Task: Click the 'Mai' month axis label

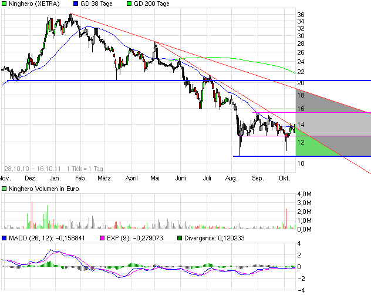Action: click(x=155, y=178)
